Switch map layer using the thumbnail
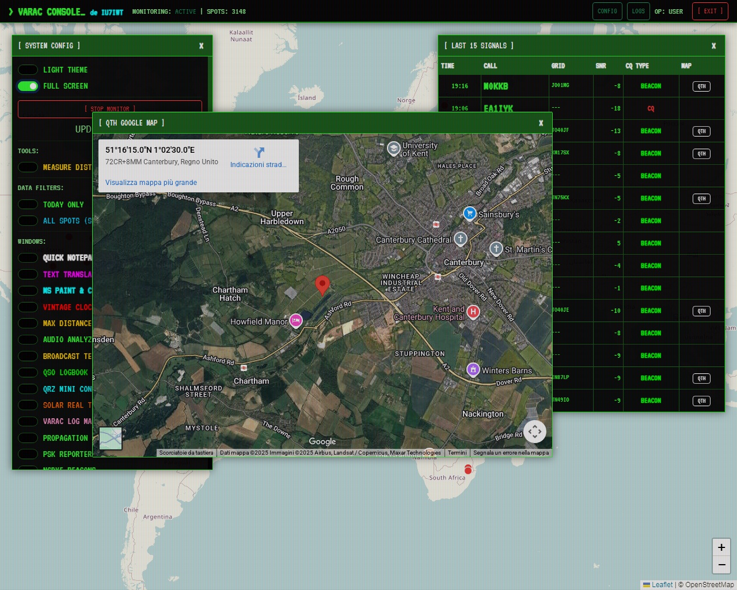 click(x=111, y=438)
